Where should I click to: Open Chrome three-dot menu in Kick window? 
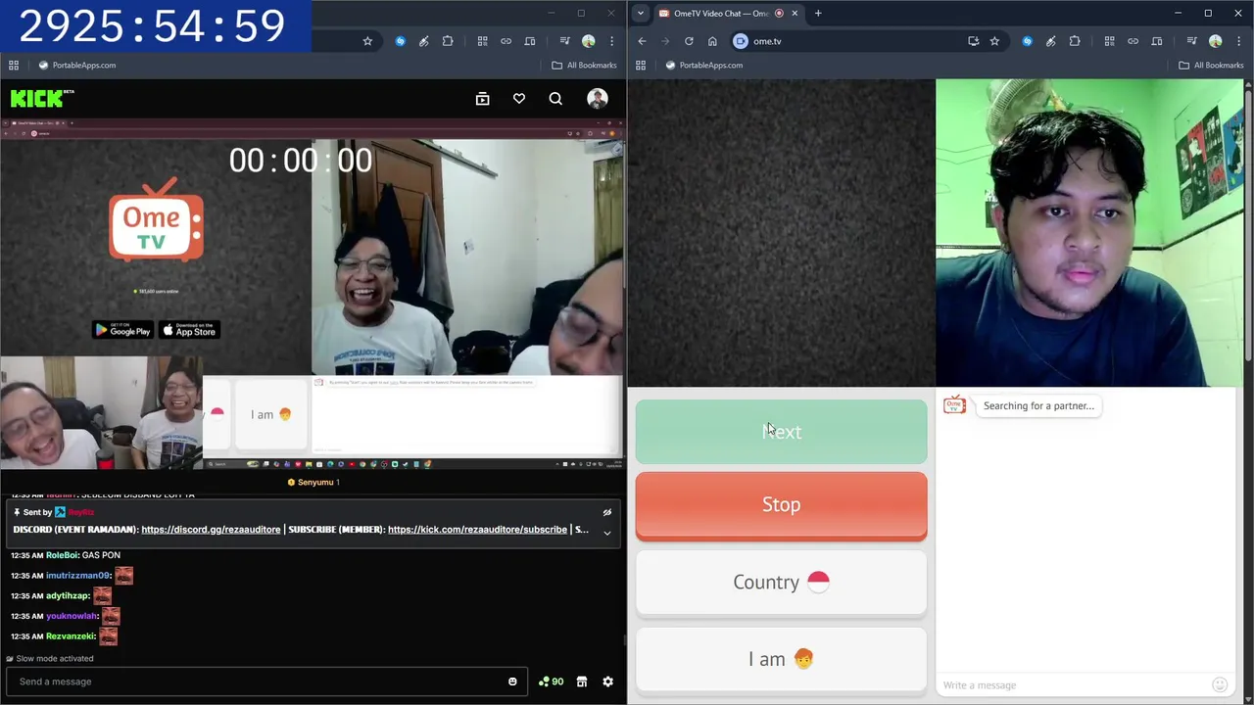coord(611,41)
